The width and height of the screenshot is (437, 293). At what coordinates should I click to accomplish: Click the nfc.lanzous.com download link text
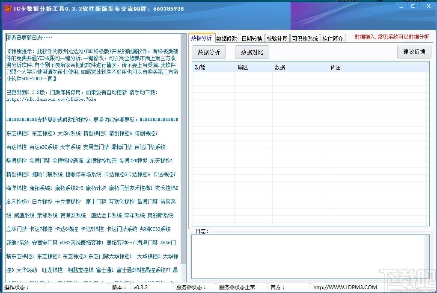[x=51, y=99]
